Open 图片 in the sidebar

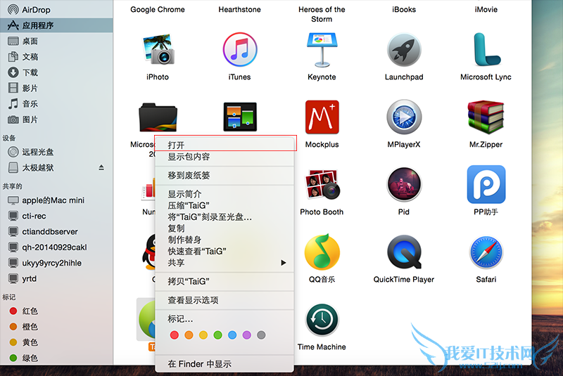pos(56,119)
